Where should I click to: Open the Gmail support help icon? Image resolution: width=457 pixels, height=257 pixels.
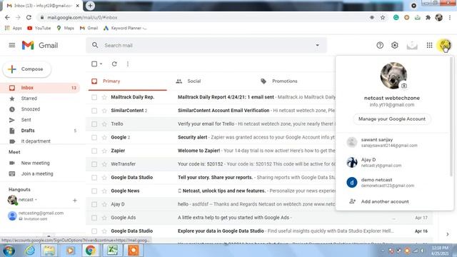(380, 45)
